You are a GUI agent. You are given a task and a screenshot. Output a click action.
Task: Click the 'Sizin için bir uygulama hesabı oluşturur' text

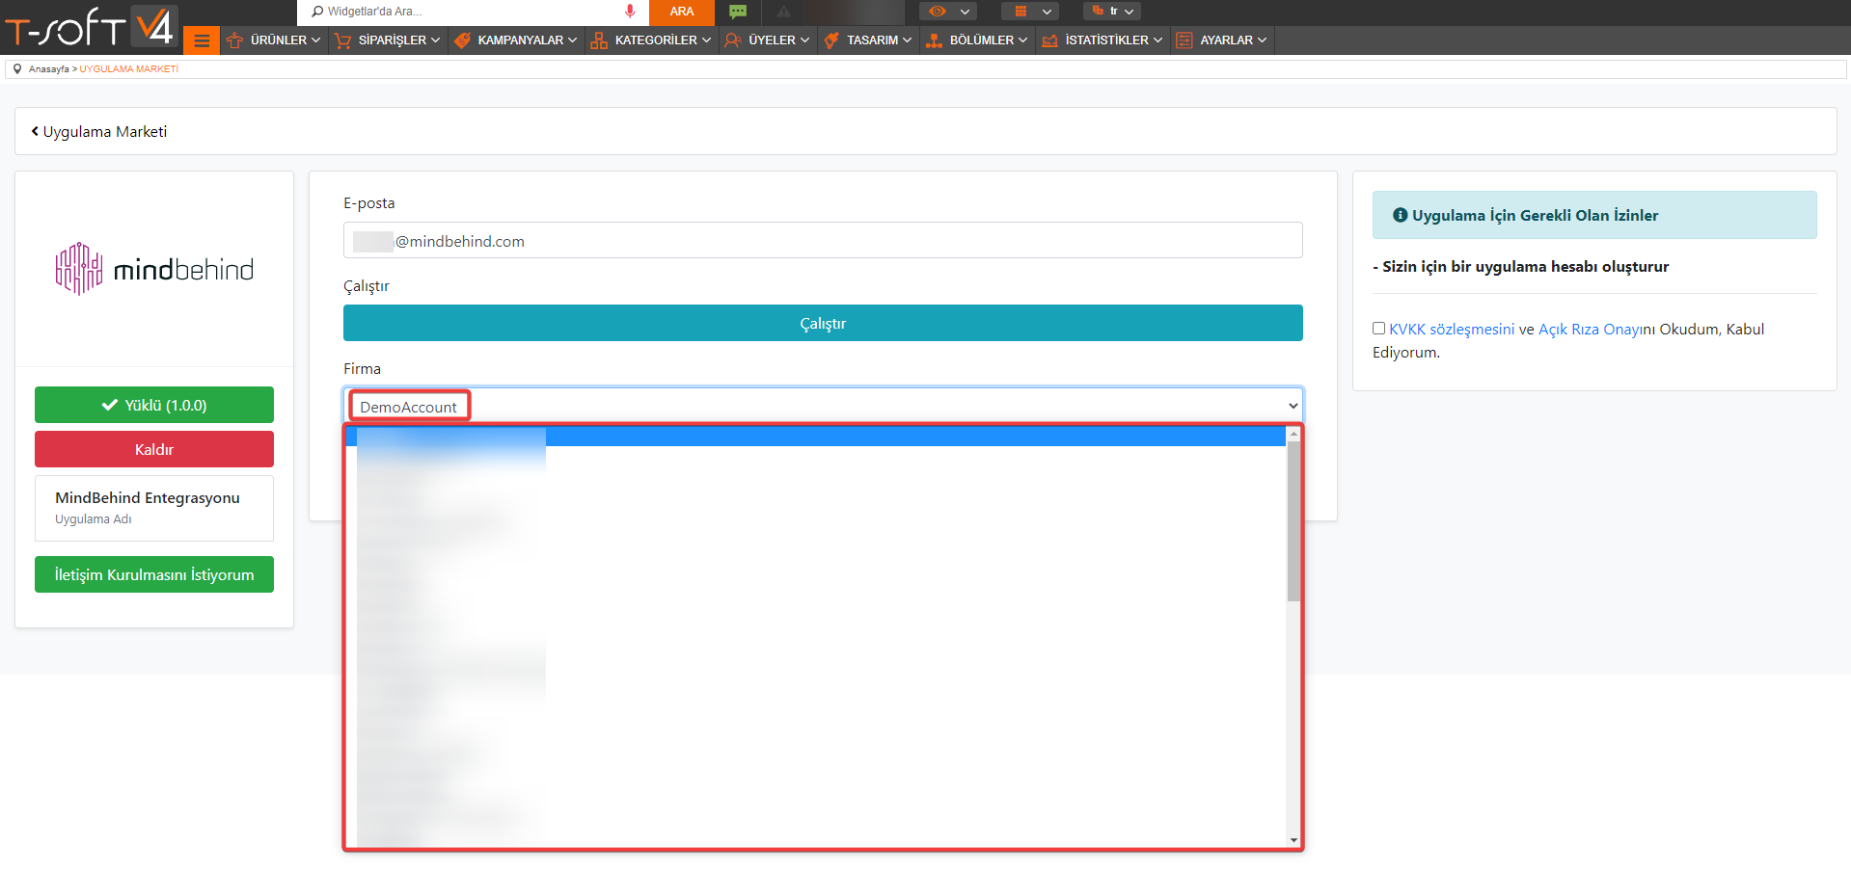pyautogui.click(x=1525, y=266)
